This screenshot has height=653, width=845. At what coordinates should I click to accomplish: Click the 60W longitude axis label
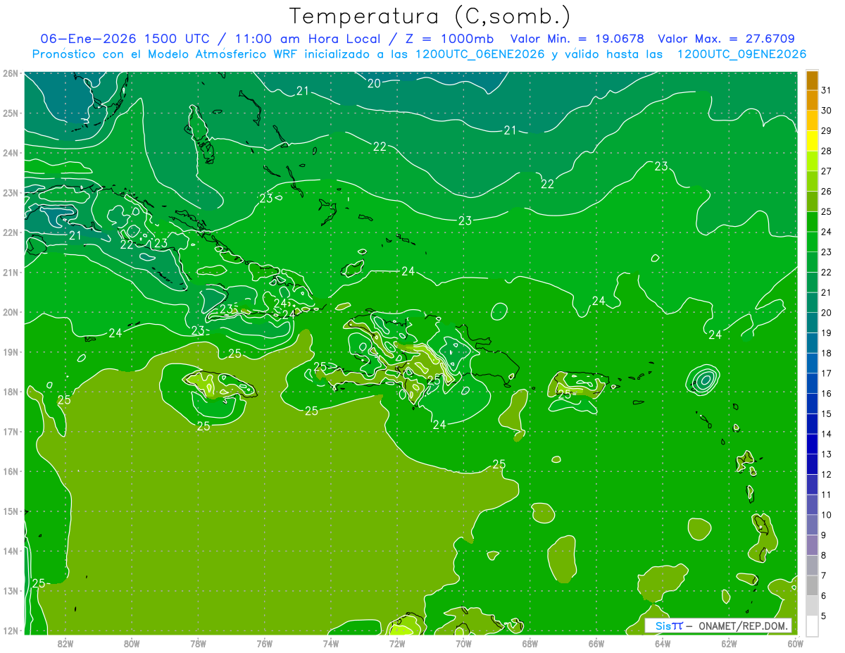[796, 643]
